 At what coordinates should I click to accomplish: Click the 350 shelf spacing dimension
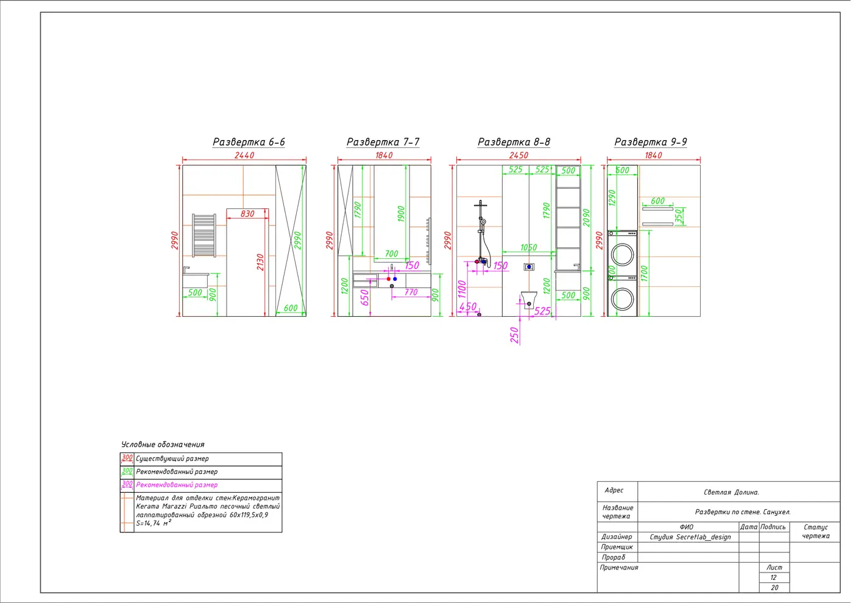click(x=678, y=216)
